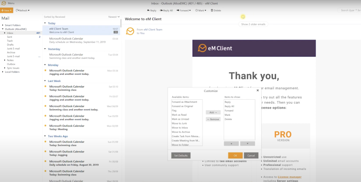Click the move down arrow button
This screenshot has height=182, width=361.
point(248,144)
